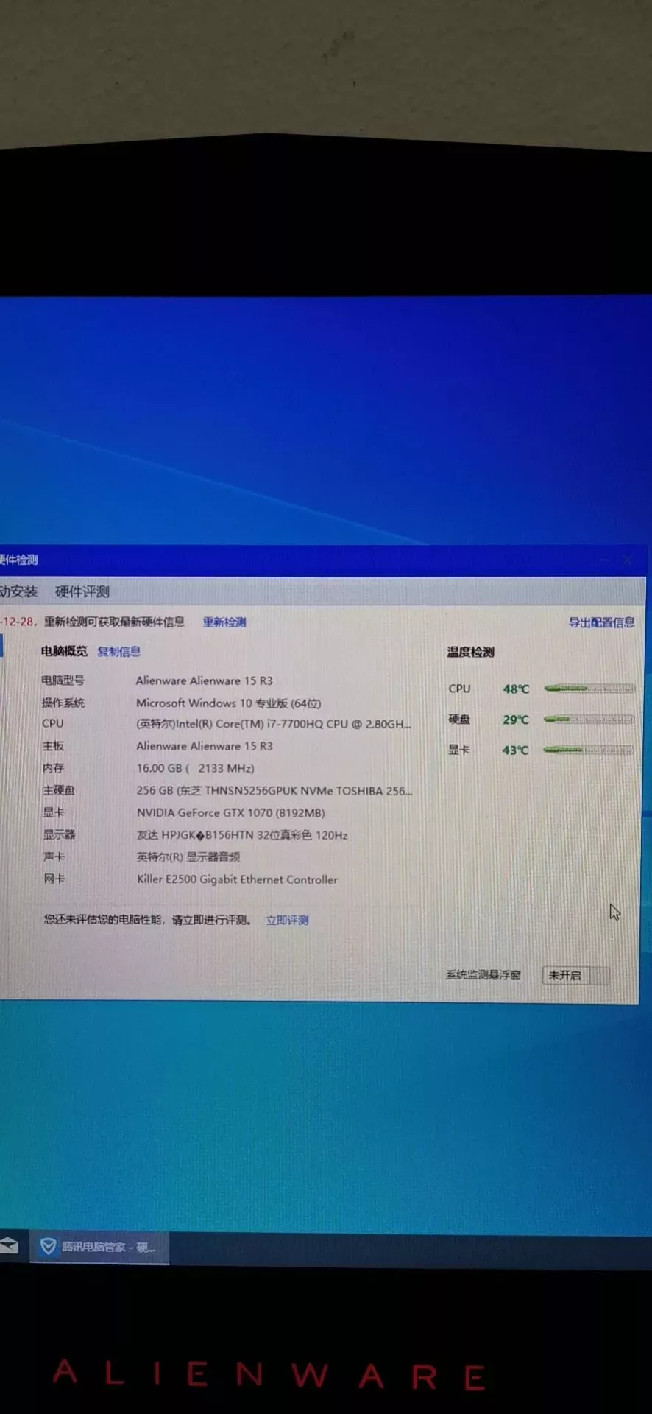Select the 电脑概览 heading
652x1414 pixels.
pyautogui.click(x=64, y=651)
